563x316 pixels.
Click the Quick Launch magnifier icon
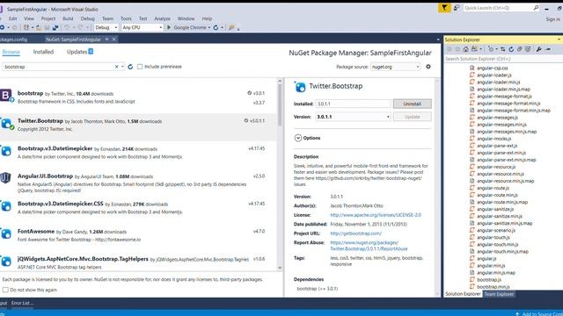point(536,8)
